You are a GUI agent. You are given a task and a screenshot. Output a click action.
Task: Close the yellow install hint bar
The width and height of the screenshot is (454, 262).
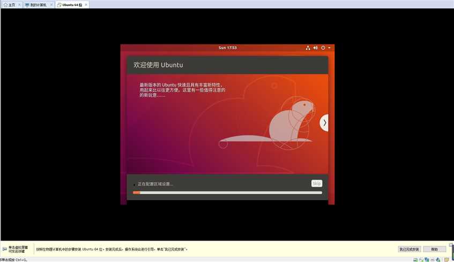click(451, 245)
